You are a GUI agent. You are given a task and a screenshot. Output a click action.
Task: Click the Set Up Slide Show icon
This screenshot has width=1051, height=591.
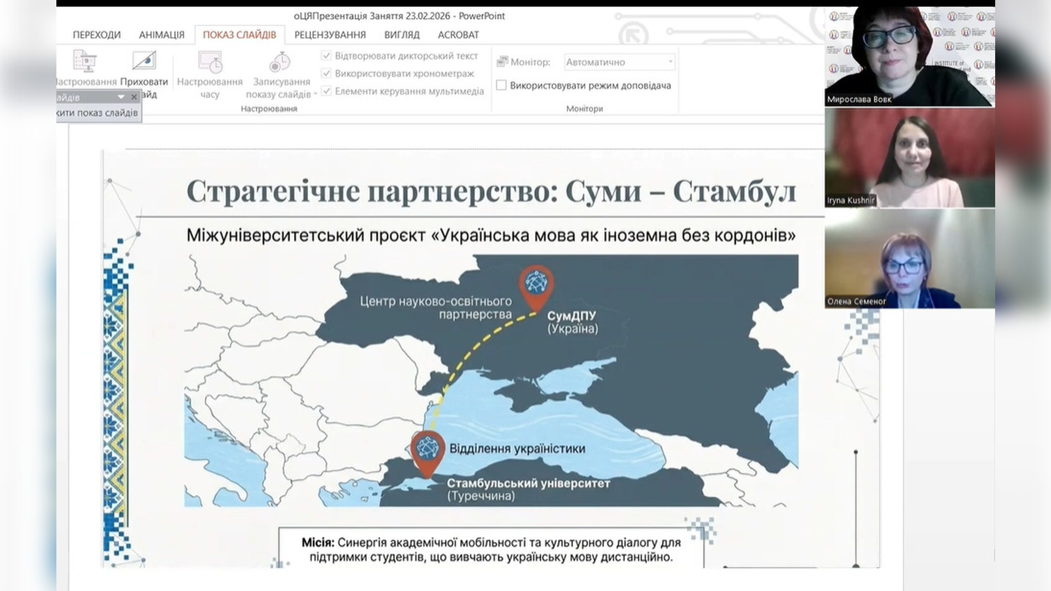(x=85, y=61)
